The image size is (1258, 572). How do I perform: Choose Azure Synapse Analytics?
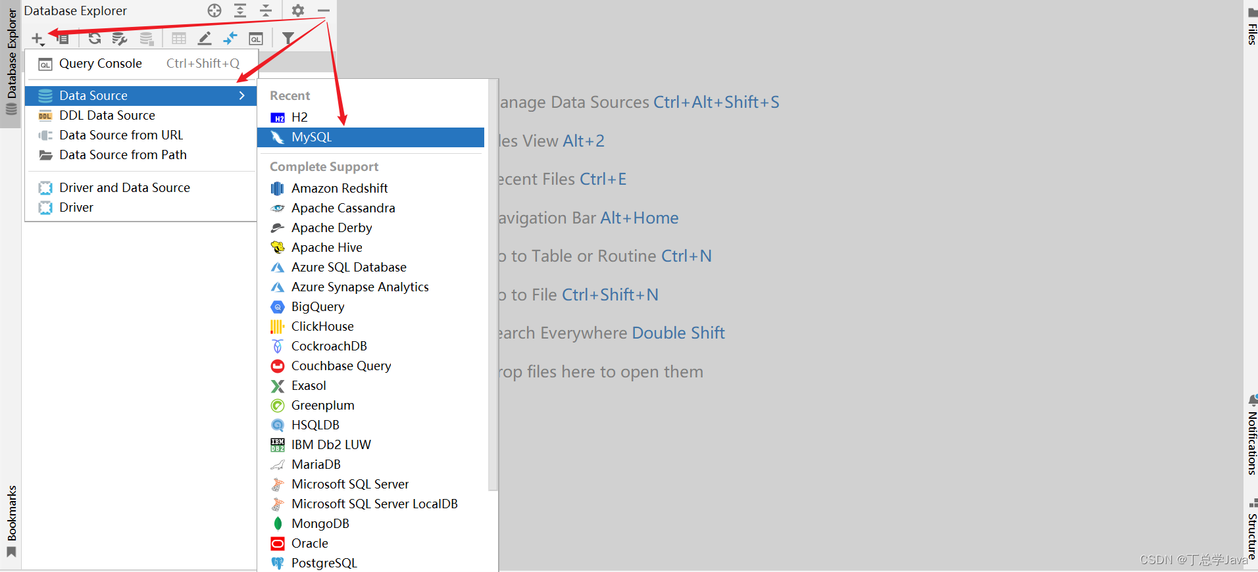[x=371, y=287]
